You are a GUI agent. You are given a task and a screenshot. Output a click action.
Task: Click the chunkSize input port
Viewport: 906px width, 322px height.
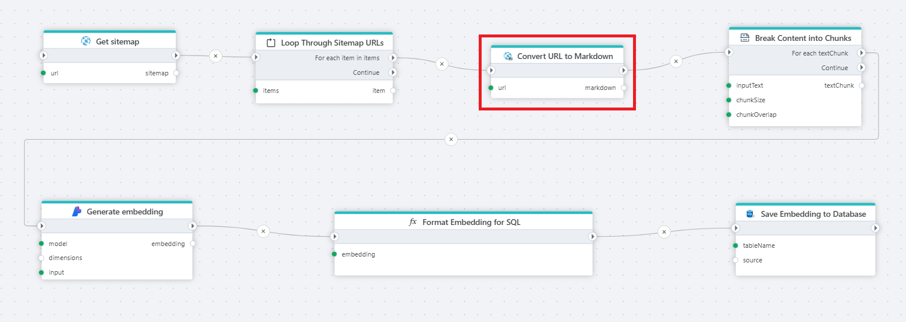(729, 100)
